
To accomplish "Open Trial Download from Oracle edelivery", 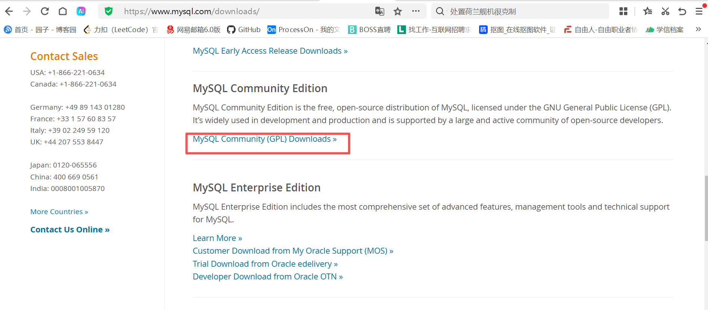I will pos(265,264).
